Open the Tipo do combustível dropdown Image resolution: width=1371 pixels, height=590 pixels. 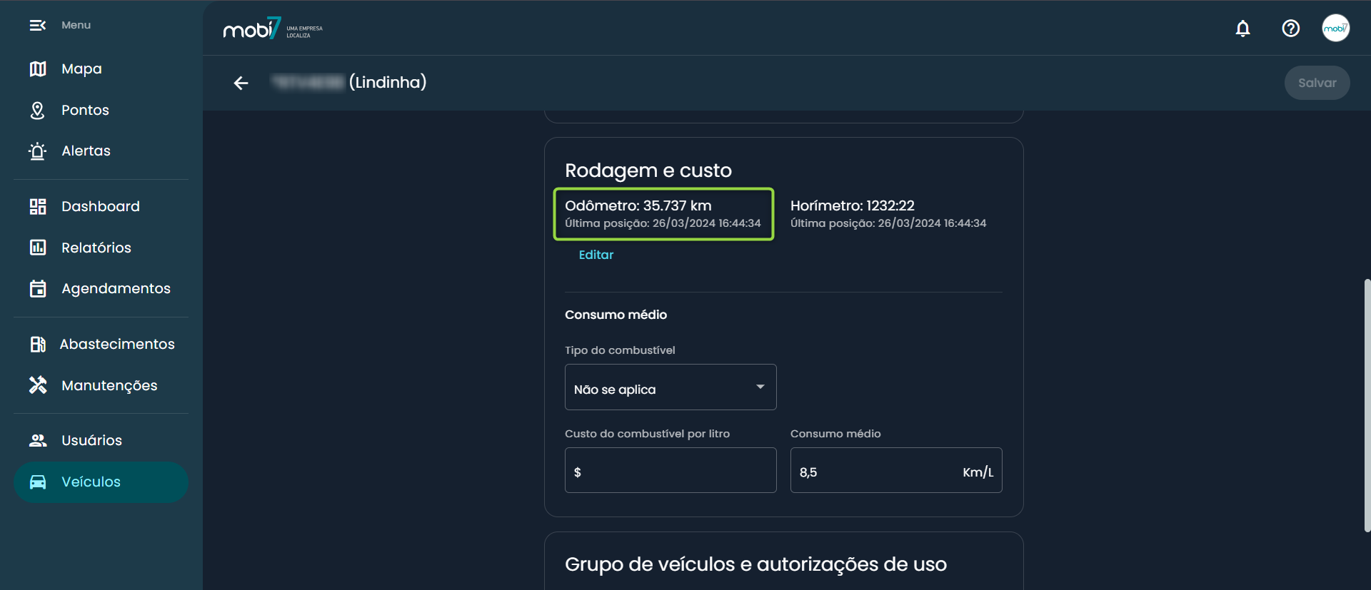click(669, 387)
